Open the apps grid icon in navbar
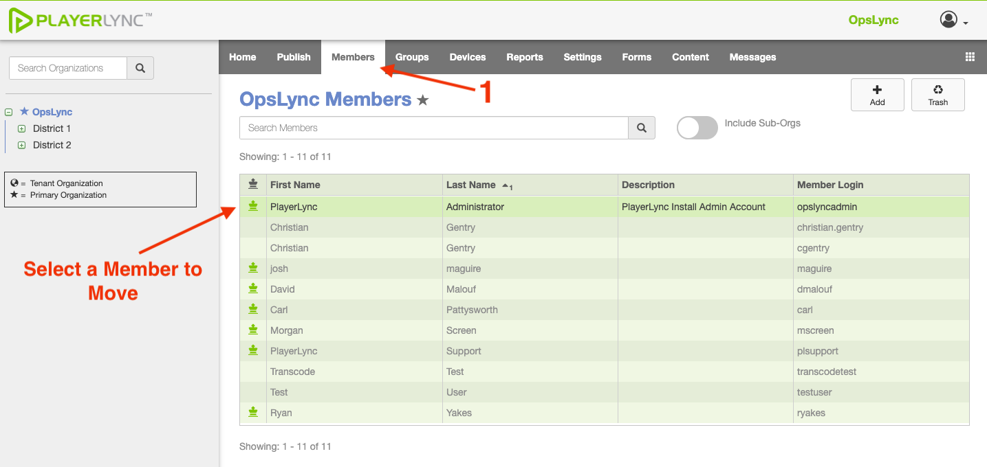This screenshot has height=467, width=987. (x=970, y=57)
